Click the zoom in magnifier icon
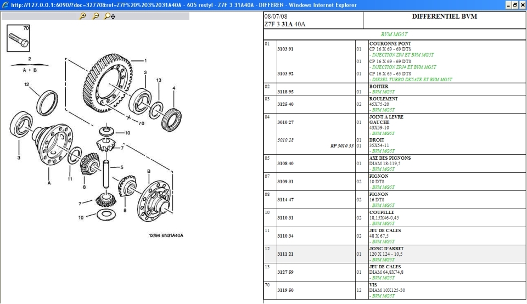This screenshot has width=527, height=304. pos(83,16)
